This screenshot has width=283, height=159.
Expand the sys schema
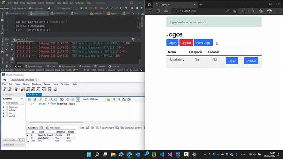4,113
